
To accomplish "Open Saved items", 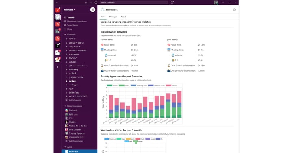I will 72,25.
